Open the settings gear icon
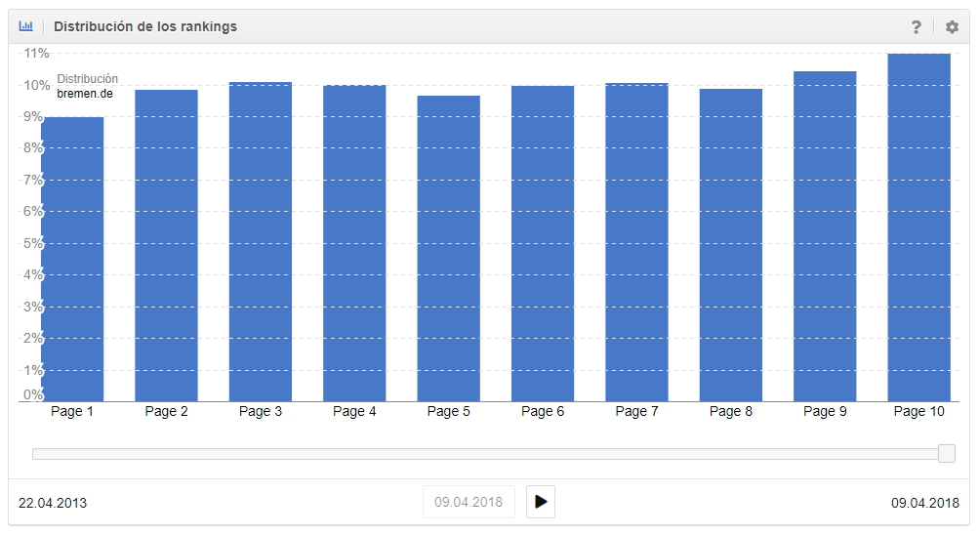The width and height of the screenshot is (979, 535). pos(952,27)
